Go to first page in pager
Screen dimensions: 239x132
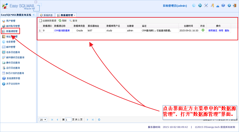point(52,120)
